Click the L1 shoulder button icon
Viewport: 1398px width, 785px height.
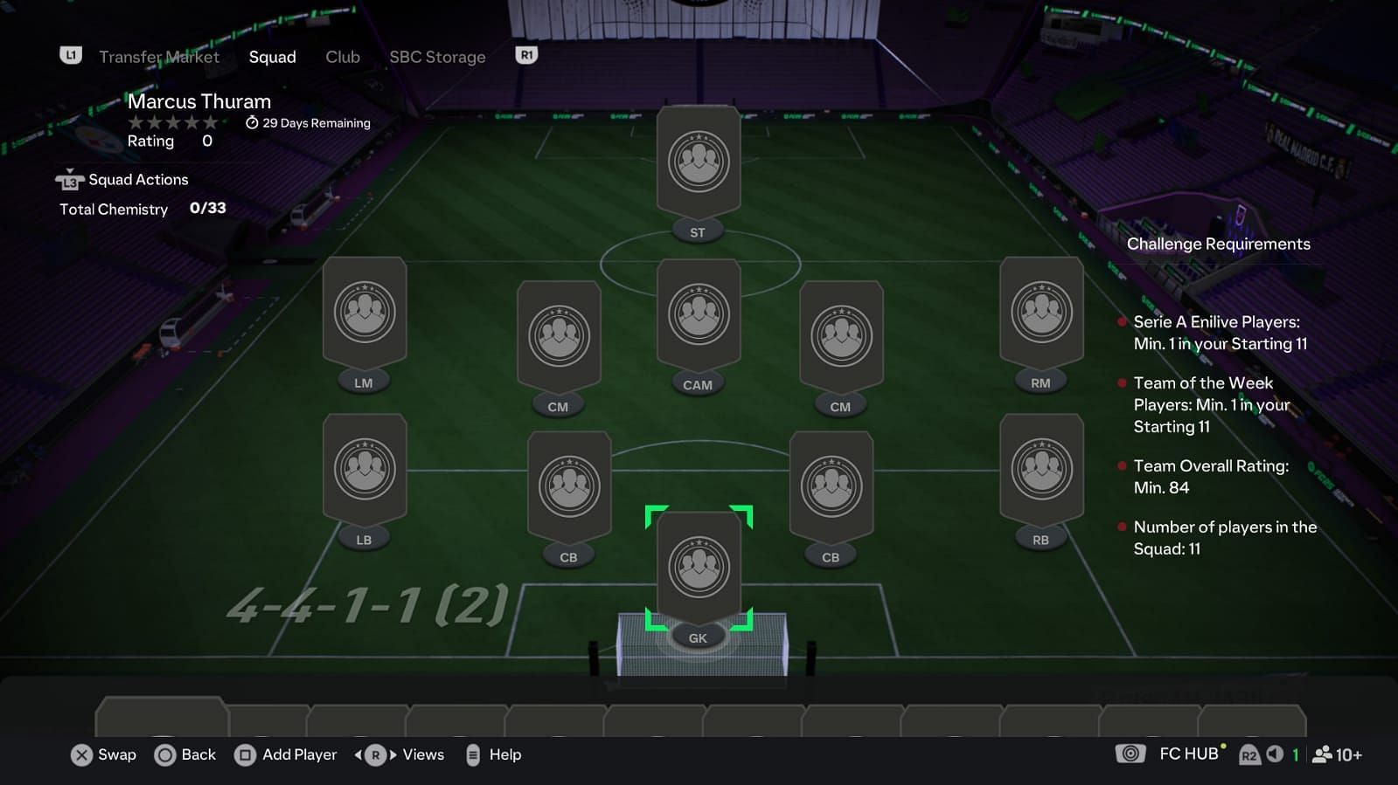pyautogui.click(x=71, y=55)
